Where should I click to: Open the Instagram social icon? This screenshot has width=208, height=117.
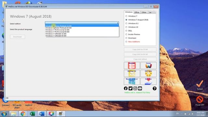coord(135,88)
